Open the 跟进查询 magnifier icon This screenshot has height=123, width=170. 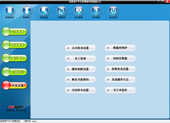click(x=44, y=11)
